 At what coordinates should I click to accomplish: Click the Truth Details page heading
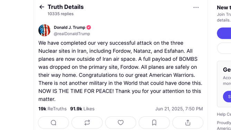pos(66,7)
